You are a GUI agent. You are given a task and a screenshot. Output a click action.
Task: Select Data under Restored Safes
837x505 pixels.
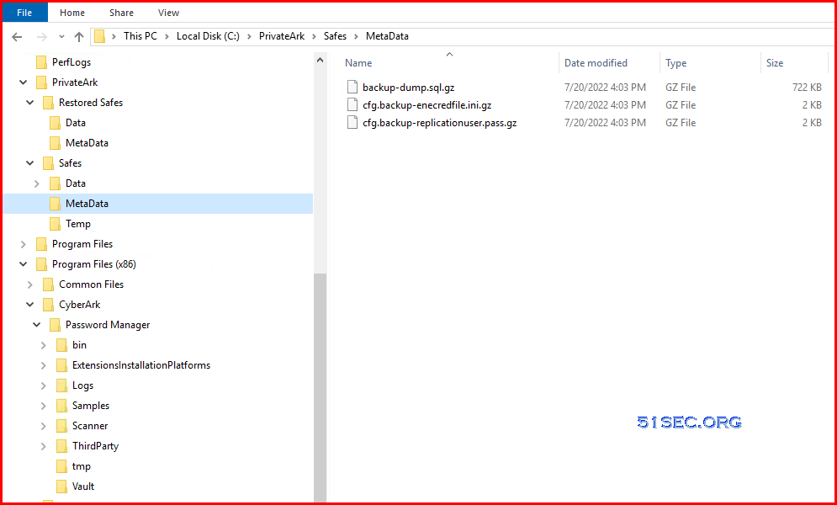click(x=75, y=123)
